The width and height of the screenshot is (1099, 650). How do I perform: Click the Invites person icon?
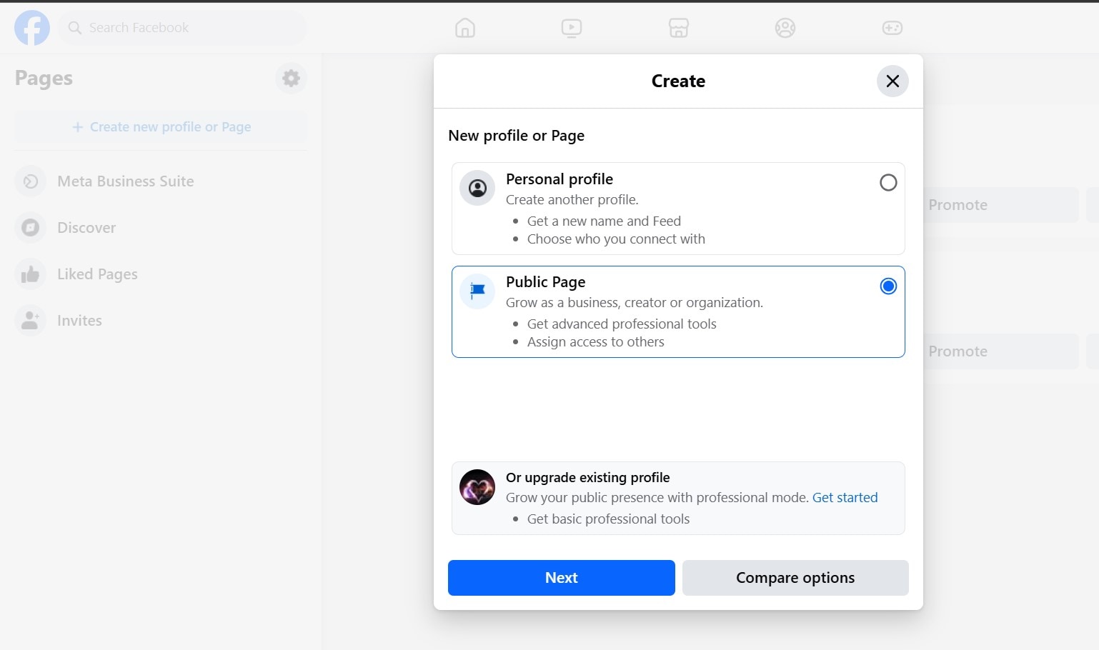30,321
